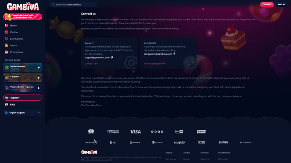
Task: Launch Madame Destiny Megaways with play arrow
Action: tap(39, 88)
